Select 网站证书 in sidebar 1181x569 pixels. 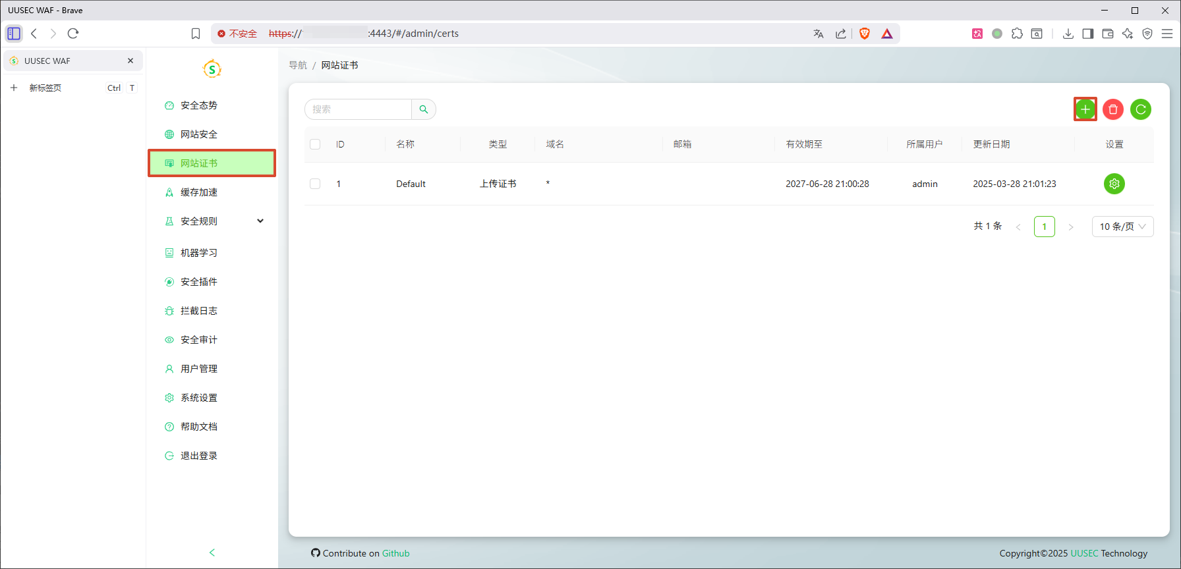tap(212, 163)
